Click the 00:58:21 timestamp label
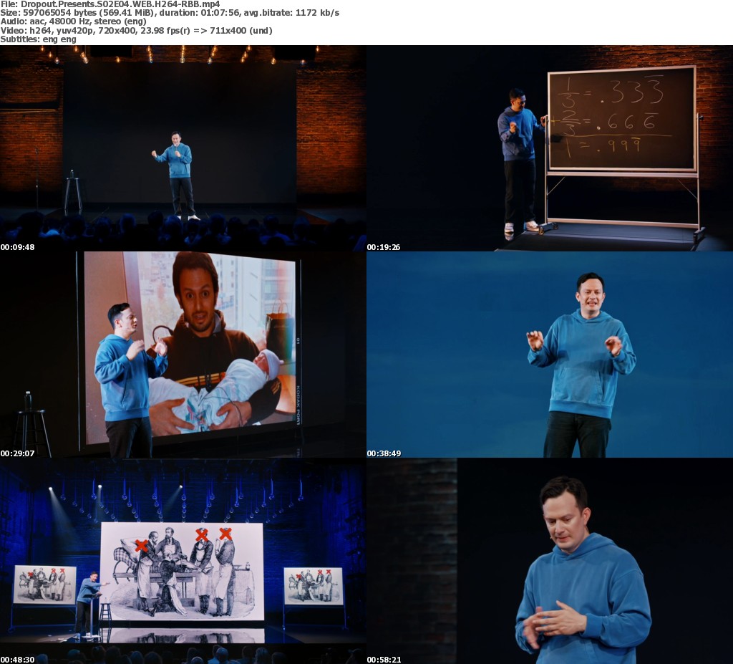This screenshot has width=733, height=664. [384, 659]
